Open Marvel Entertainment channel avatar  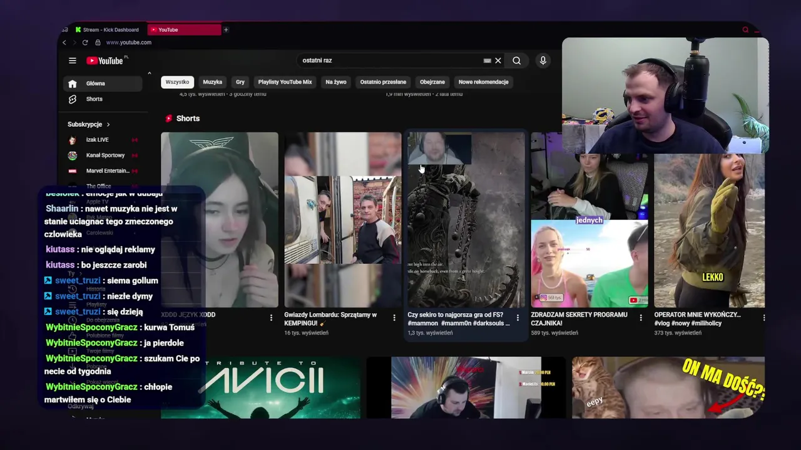click(x=73, y=171)
